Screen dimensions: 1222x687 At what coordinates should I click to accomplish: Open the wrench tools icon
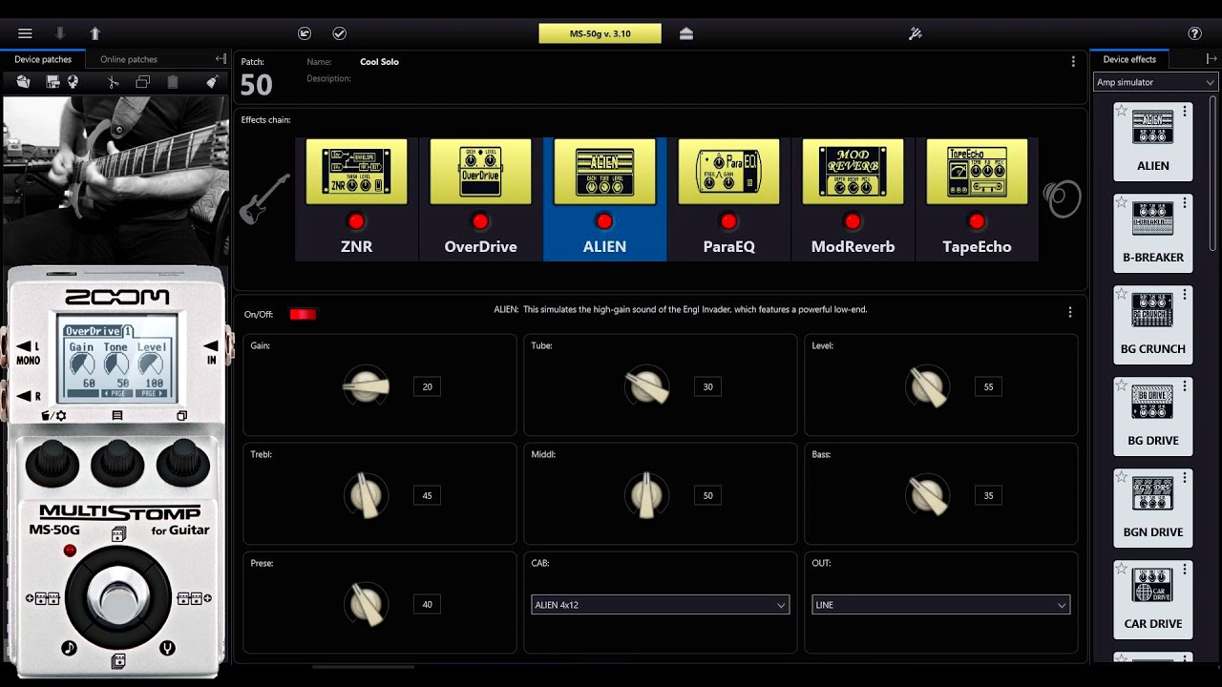pos(915,33)
